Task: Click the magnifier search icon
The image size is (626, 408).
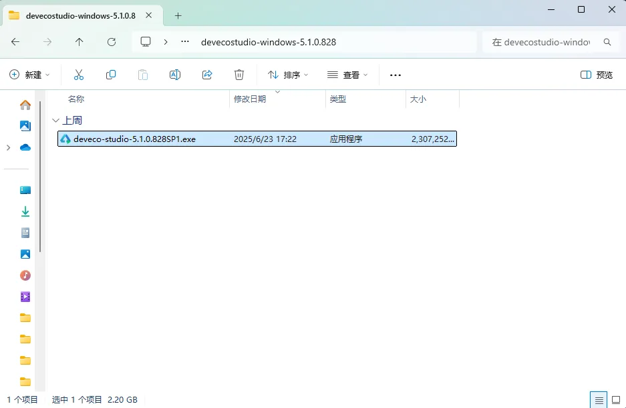Action: (607, 42)
